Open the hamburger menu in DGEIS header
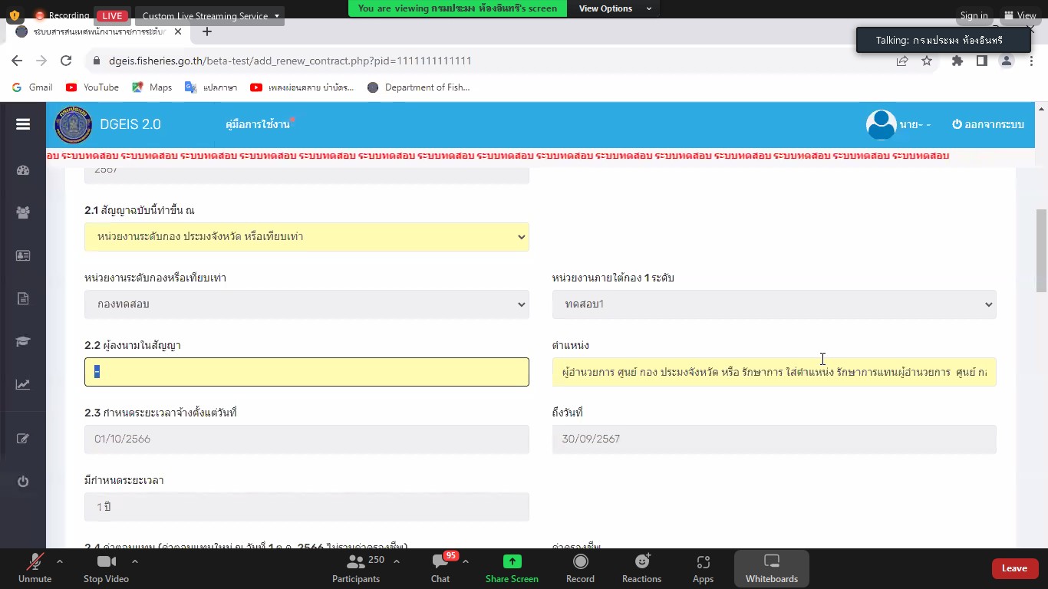 click(x=23, y=124)
